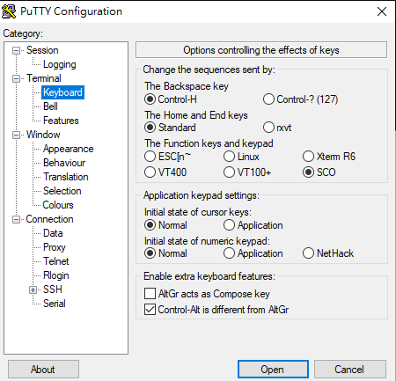The height and width of the screenshot is (381, 396).
Task: Open the Colours category
Action: click(x=58, y=205)
